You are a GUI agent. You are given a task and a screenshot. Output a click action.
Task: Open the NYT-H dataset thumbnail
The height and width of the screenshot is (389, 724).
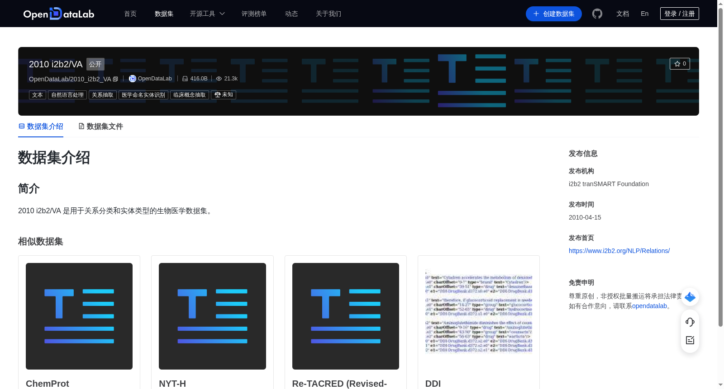click(212, 316)
